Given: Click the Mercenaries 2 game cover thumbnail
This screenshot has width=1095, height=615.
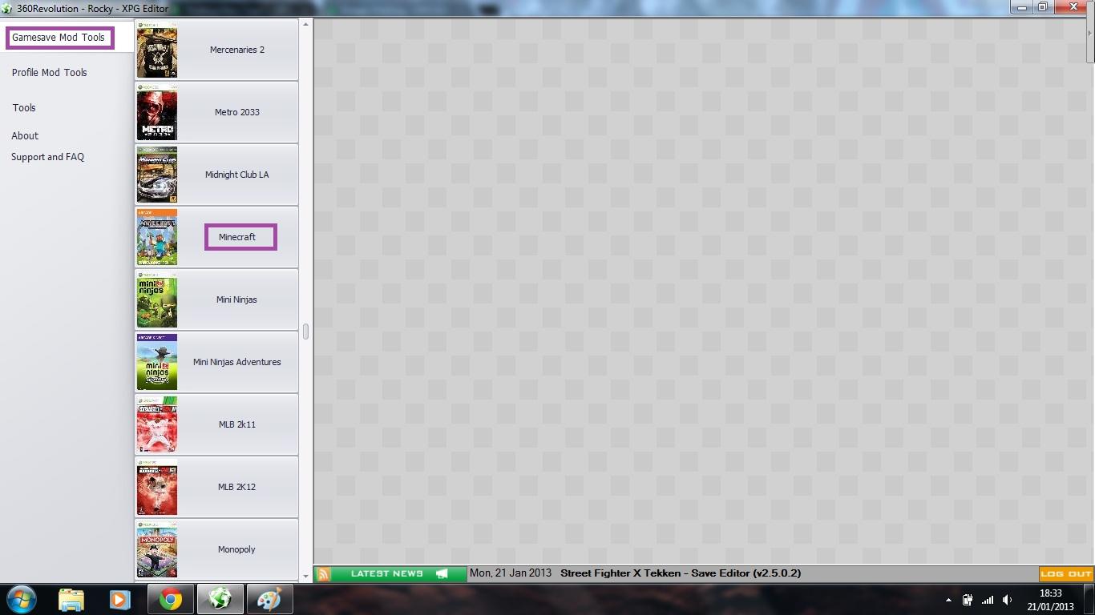Looking at the screenshot, I should (156, 50).
